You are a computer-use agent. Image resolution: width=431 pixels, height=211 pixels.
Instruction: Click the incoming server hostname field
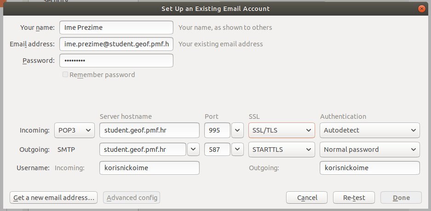coord(149,130)
